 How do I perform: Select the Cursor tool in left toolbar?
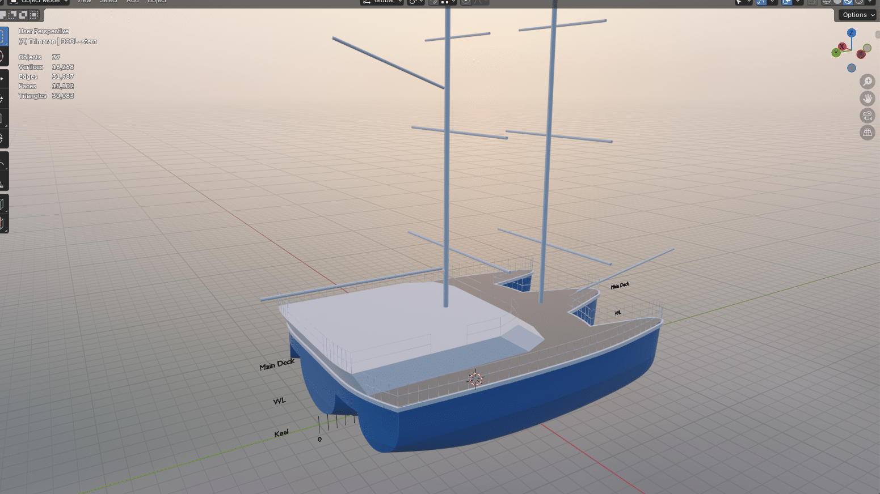[2, 56]
